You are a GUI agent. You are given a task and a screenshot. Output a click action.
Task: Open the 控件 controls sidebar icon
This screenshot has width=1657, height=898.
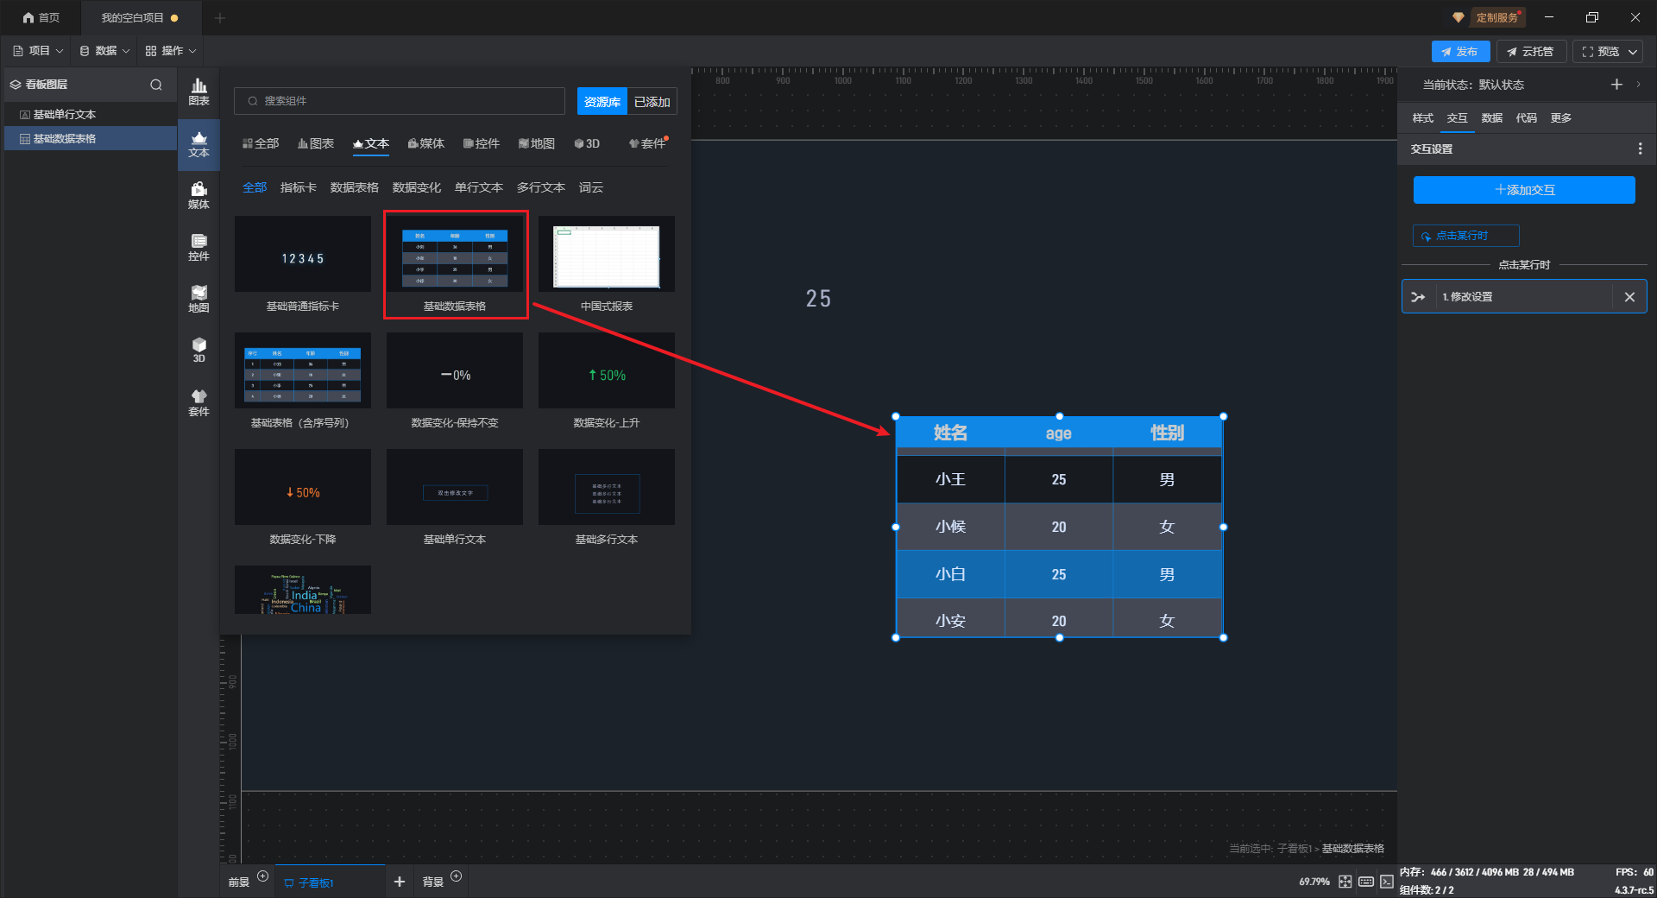[x=198, y=247]
